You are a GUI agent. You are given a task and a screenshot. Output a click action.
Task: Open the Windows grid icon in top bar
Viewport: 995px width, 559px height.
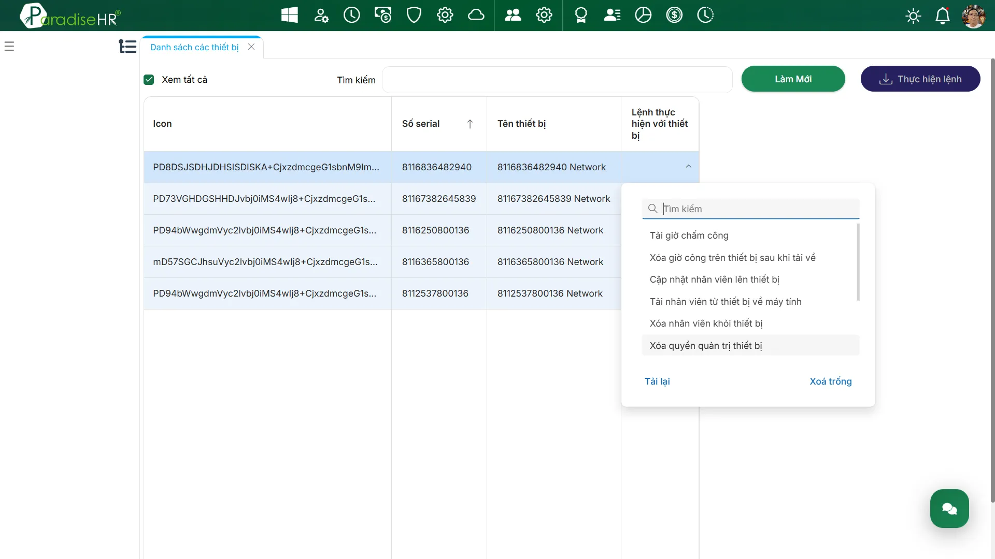click(x=290, y=15)
